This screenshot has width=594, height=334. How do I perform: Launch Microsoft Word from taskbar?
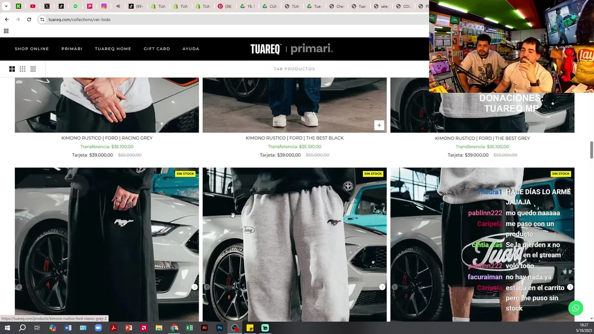68,328
